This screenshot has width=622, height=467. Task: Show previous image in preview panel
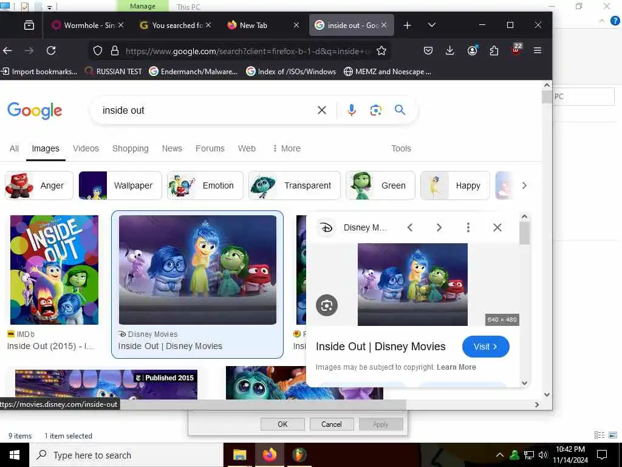[410, 227]
